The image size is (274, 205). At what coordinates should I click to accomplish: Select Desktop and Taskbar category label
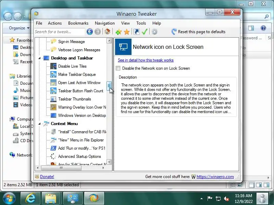[72, 58]
